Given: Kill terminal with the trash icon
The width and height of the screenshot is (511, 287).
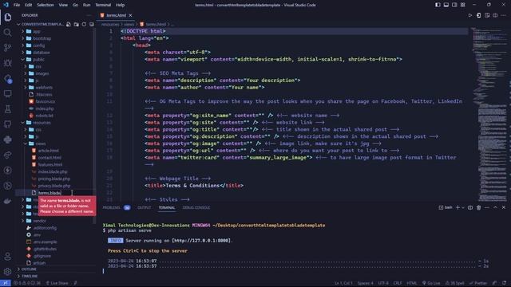Looking at the screenshot, I should 478,207.
